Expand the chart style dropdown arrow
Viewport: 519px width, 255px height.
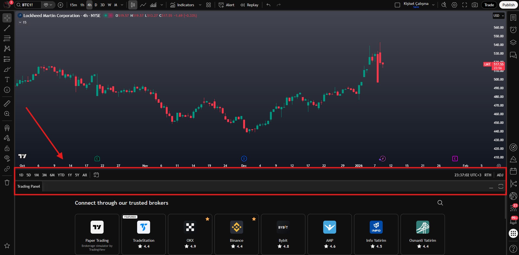(x=162, y=5)
